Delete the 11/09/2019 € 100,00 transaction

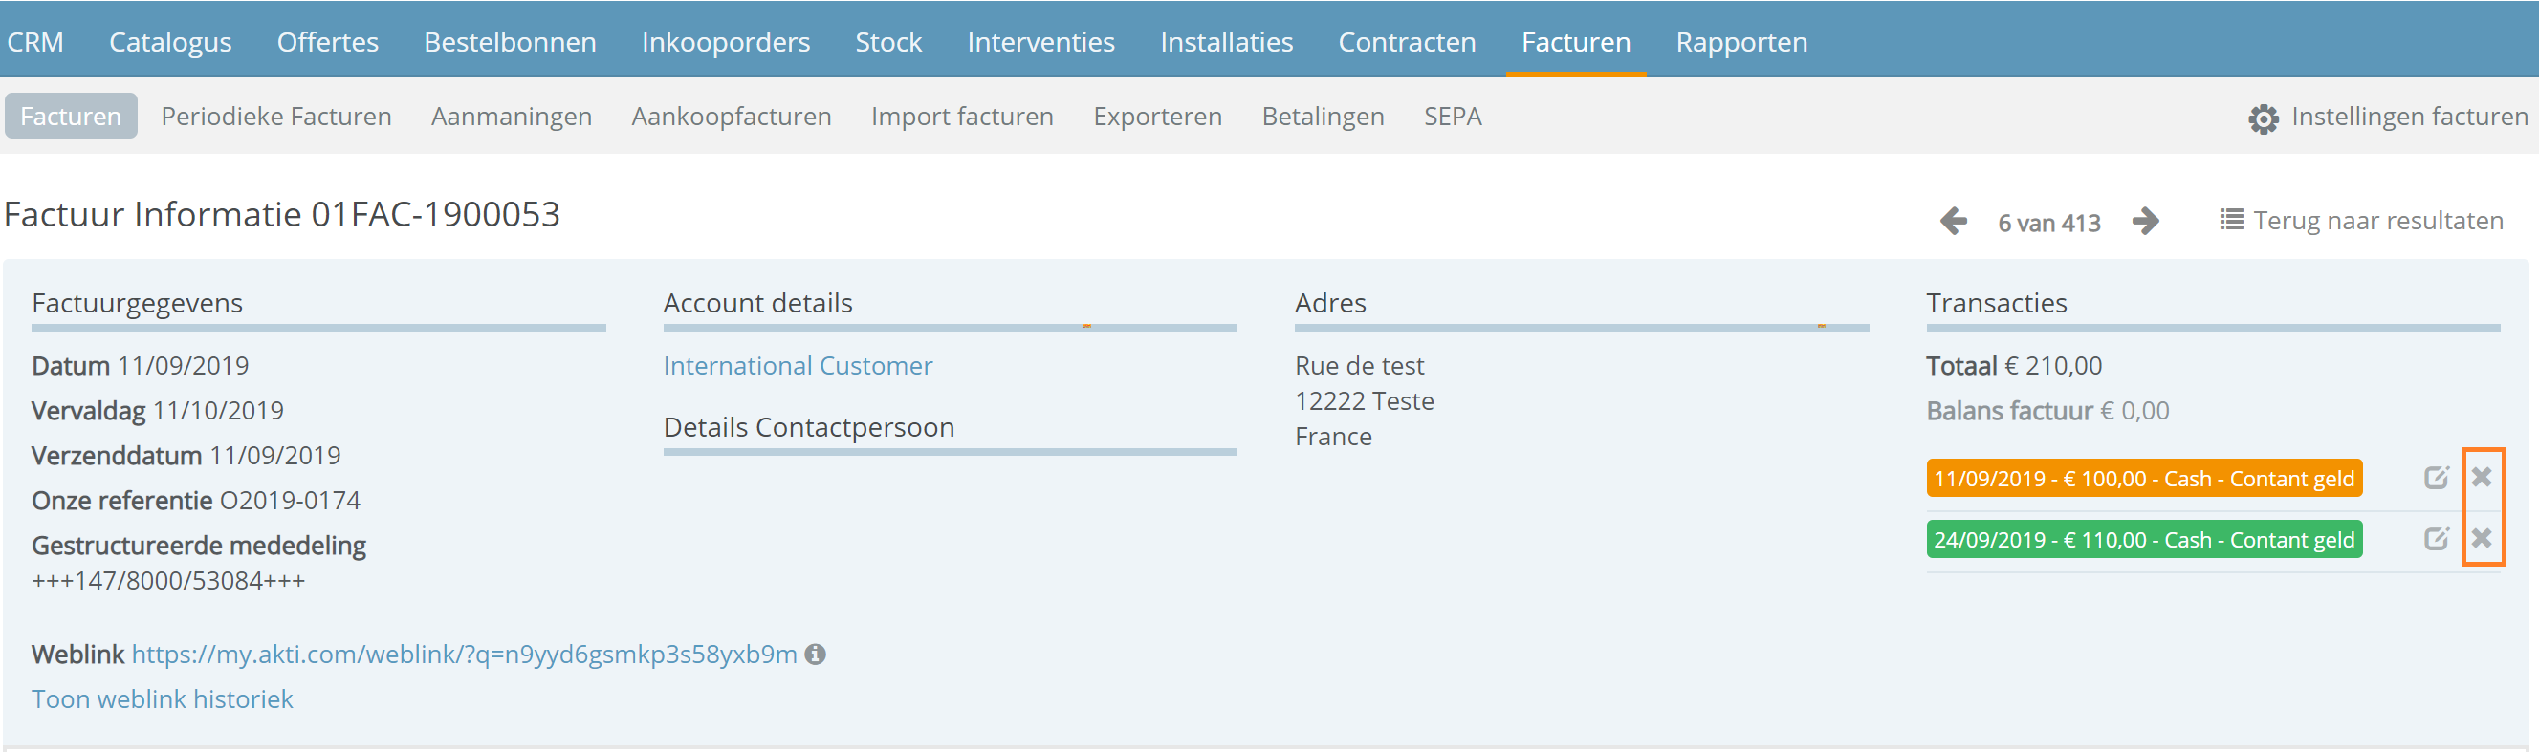pyautogui.click(x=2481, y=478)
